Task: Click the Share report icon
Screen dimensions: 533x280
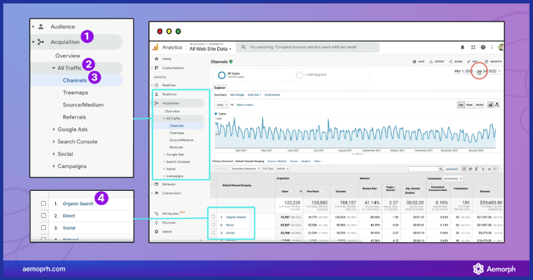Action: [451, 61]
